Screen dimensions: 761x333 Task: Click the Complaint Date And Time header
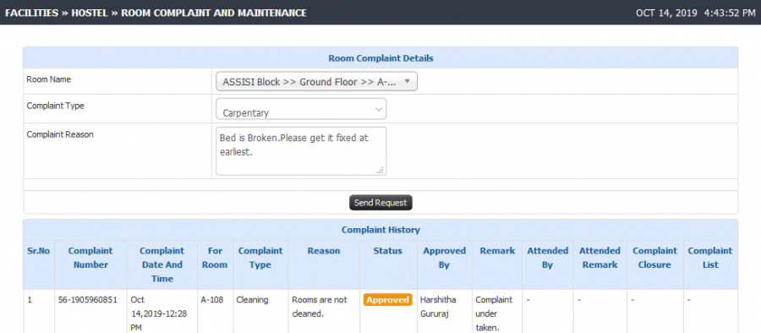162,265
